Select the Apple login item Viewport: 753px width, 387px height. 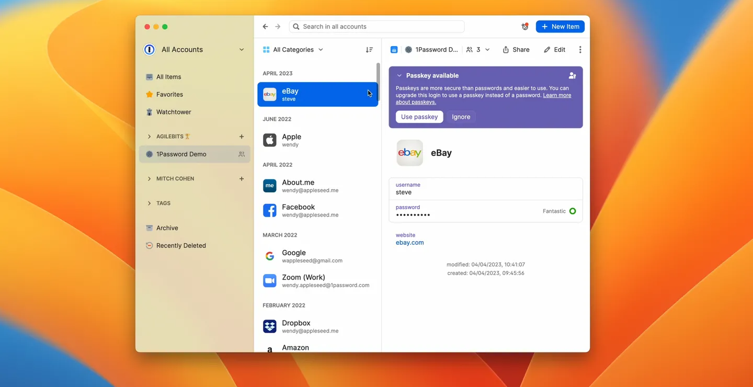point(317,140)
